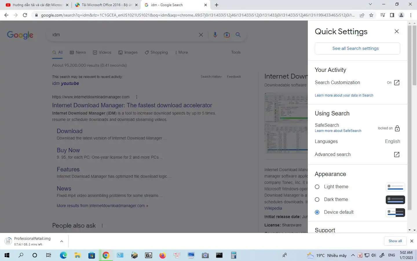Reload the current page
The height and width of the screenshot is (261, 417).
pyautogui.click(x=25, y=15)
